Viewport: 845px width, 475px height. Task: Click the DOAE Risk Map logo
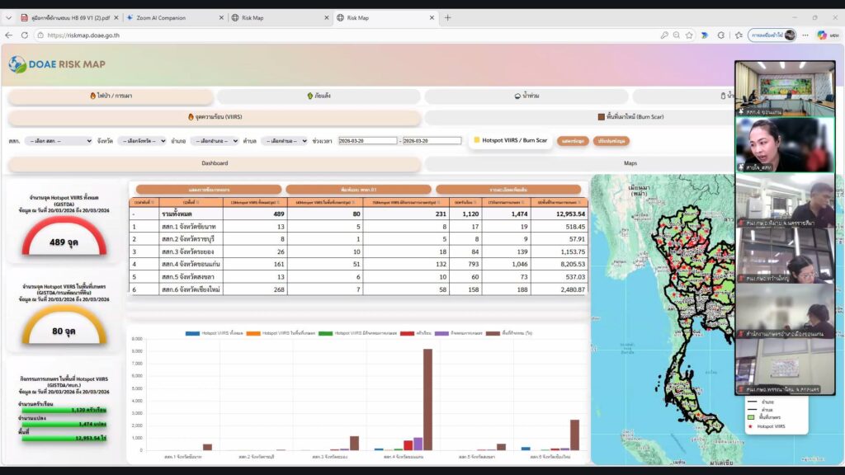point(57,64)
